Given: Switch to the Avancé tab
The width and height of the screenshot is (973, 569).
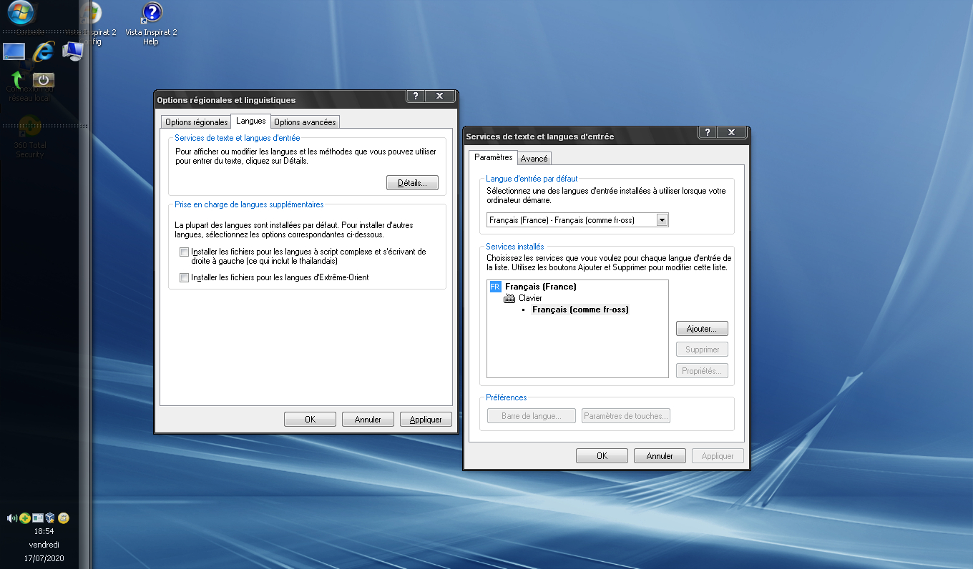Looking at the screenshot, I should point(534,159).
